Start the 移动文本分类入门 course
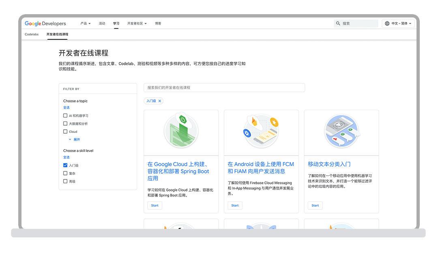The image size is (438, 254). (x=315, y=205)
